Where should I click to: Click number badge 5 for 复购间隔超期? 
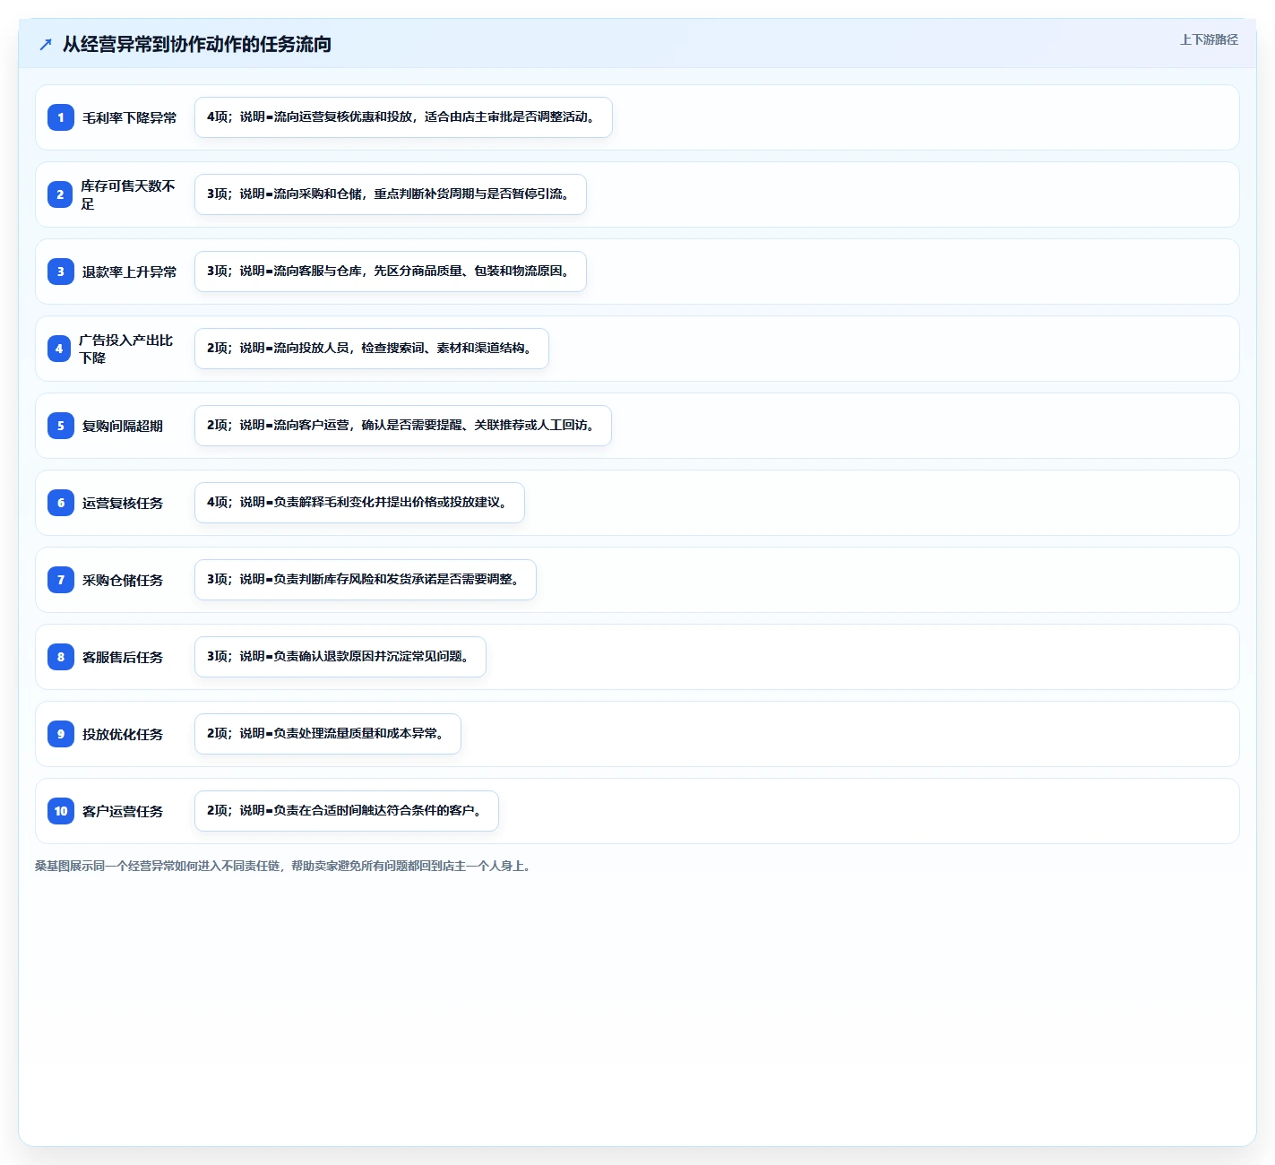[x=61, y=426]
